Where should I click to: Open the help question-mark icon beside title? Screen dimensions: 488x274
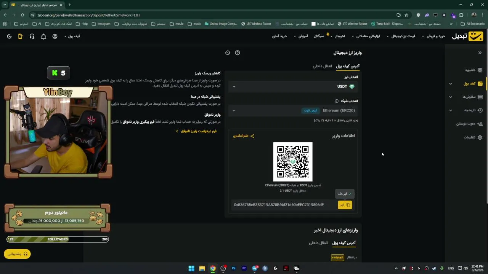tap(238, 53)
